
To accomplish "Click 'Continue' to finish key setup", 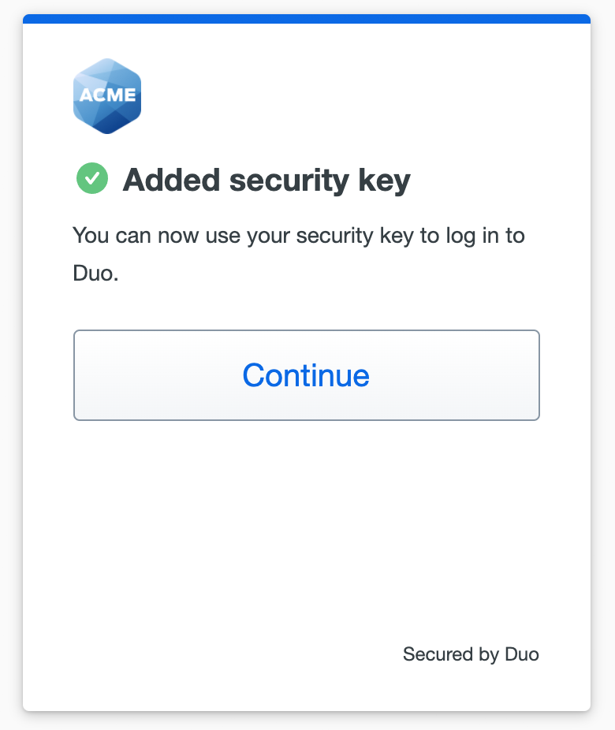I will pyautogui.click(x=306, y=375).
